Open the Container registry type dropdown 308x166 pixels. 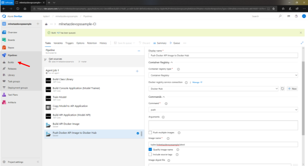point(223,75)
